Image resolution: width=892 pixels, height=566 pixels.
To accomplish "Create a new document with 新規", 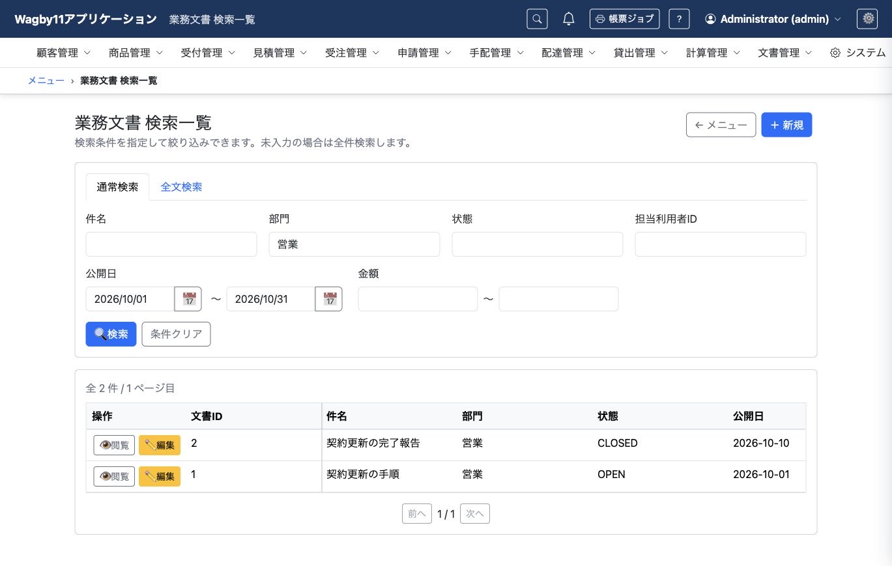I will point(786,125).
